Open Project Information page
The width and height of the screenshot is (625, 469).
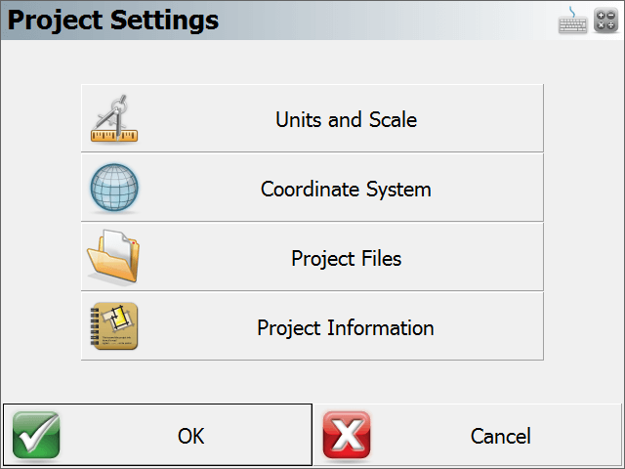click(x=312, y=326)
